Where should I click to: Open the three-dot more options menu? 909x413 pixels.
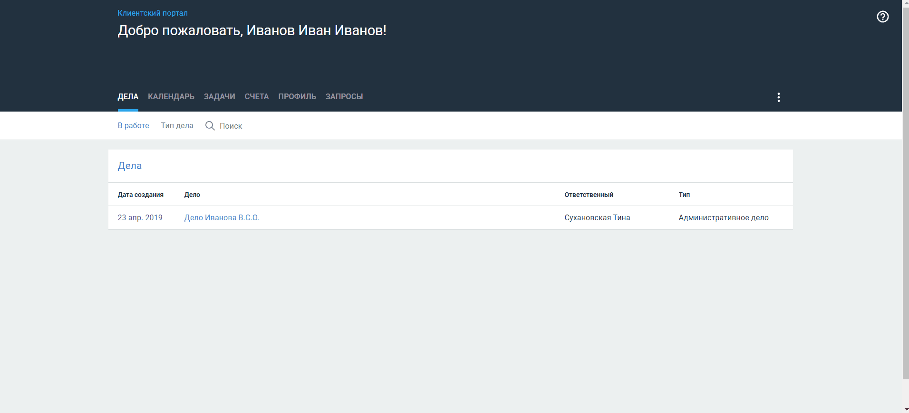778,97
